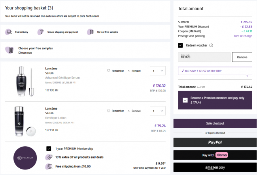This screenshot has width=257, height=175.
Task: Click the RRP: £ 139.98 text
Action: click(x=158, y=91)
